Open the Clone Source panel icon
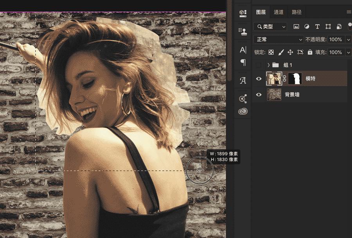The height and width of the screenshot is (238, 352). [x=242, y=31]
